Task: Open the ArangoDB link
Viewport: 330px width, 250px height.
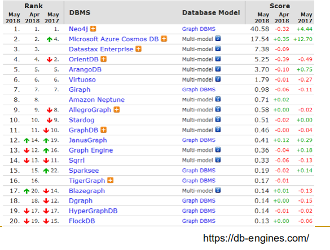Action: tap(85, 69)
